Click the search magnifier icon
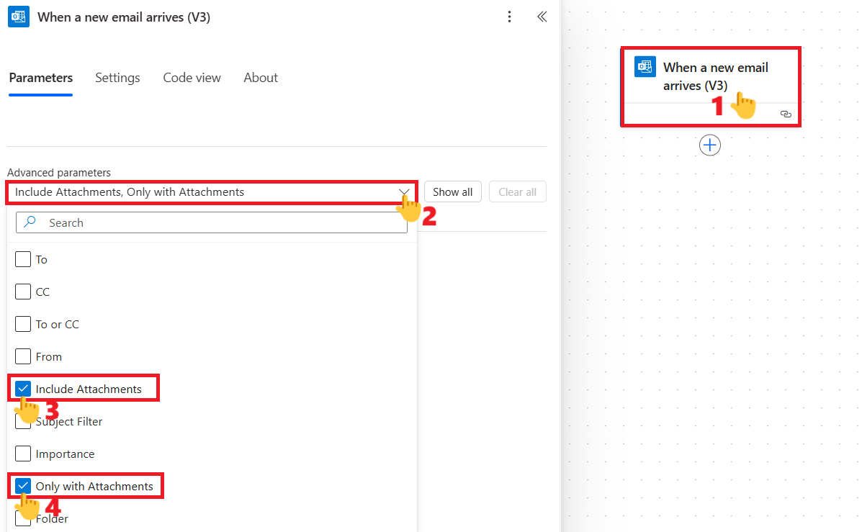This screenshot has height=532, width=862. point(30,222)
